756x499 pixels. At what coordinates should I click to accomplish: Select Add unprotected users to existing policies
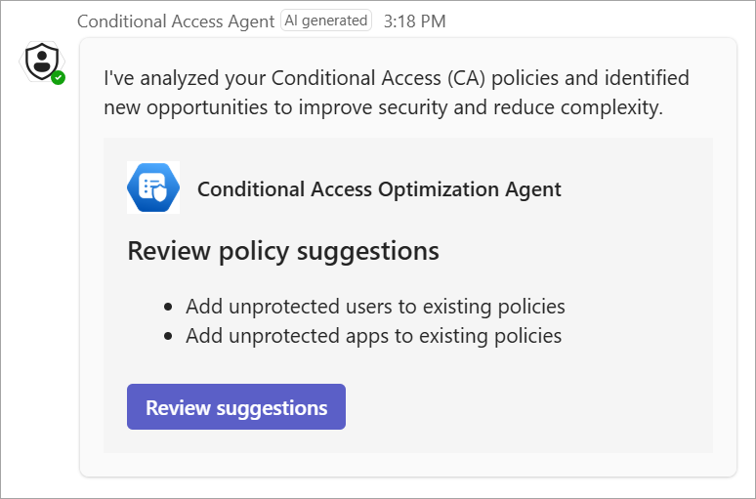click(375, 307)
